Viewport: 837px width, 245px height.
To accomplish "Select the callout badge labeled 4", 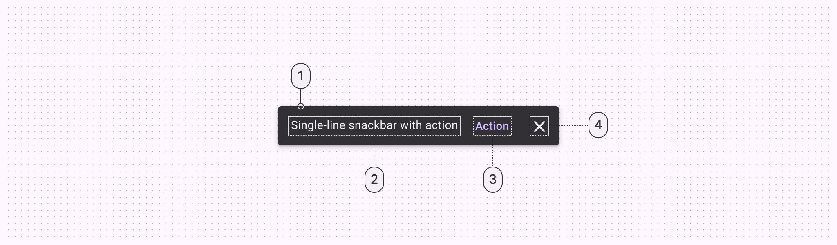I will (598, 125).
